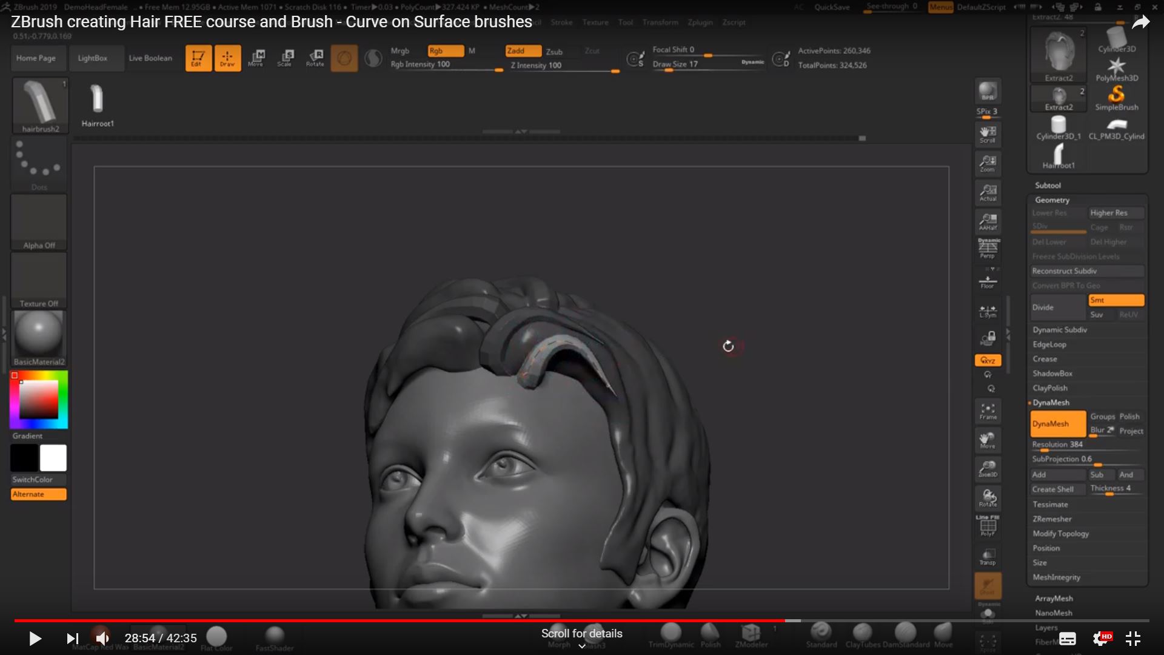Expand the Subtool palette section
1164x655 pixels.
pyautogui.click(x=1048, y=186)
